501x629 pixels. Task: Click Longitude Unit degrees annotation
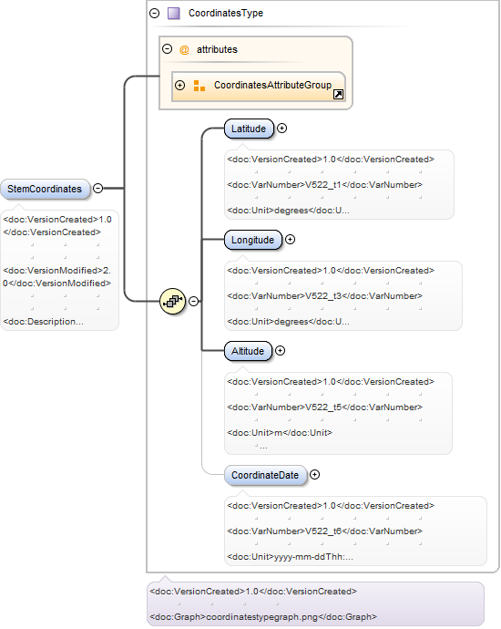tap(288, 322)
